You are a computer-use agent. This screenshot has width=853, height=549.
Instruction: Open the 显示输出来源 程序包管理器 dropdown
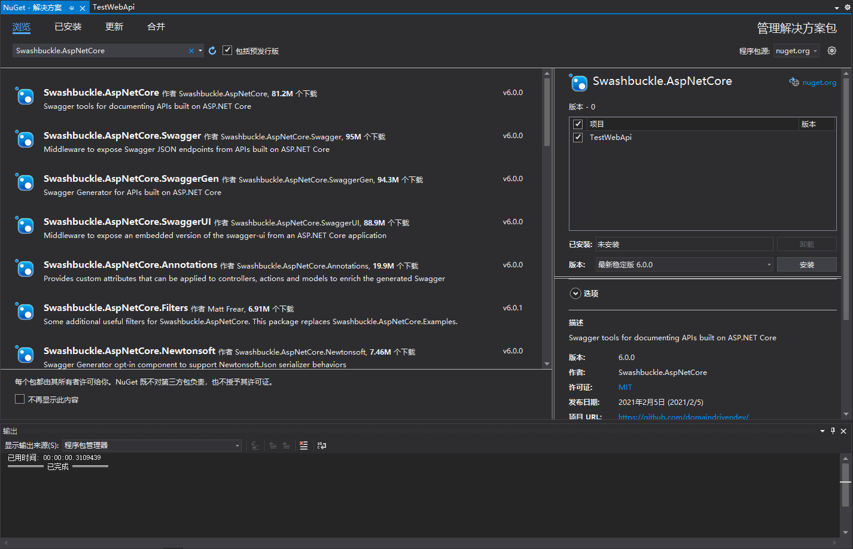click(x=152, y=446)
